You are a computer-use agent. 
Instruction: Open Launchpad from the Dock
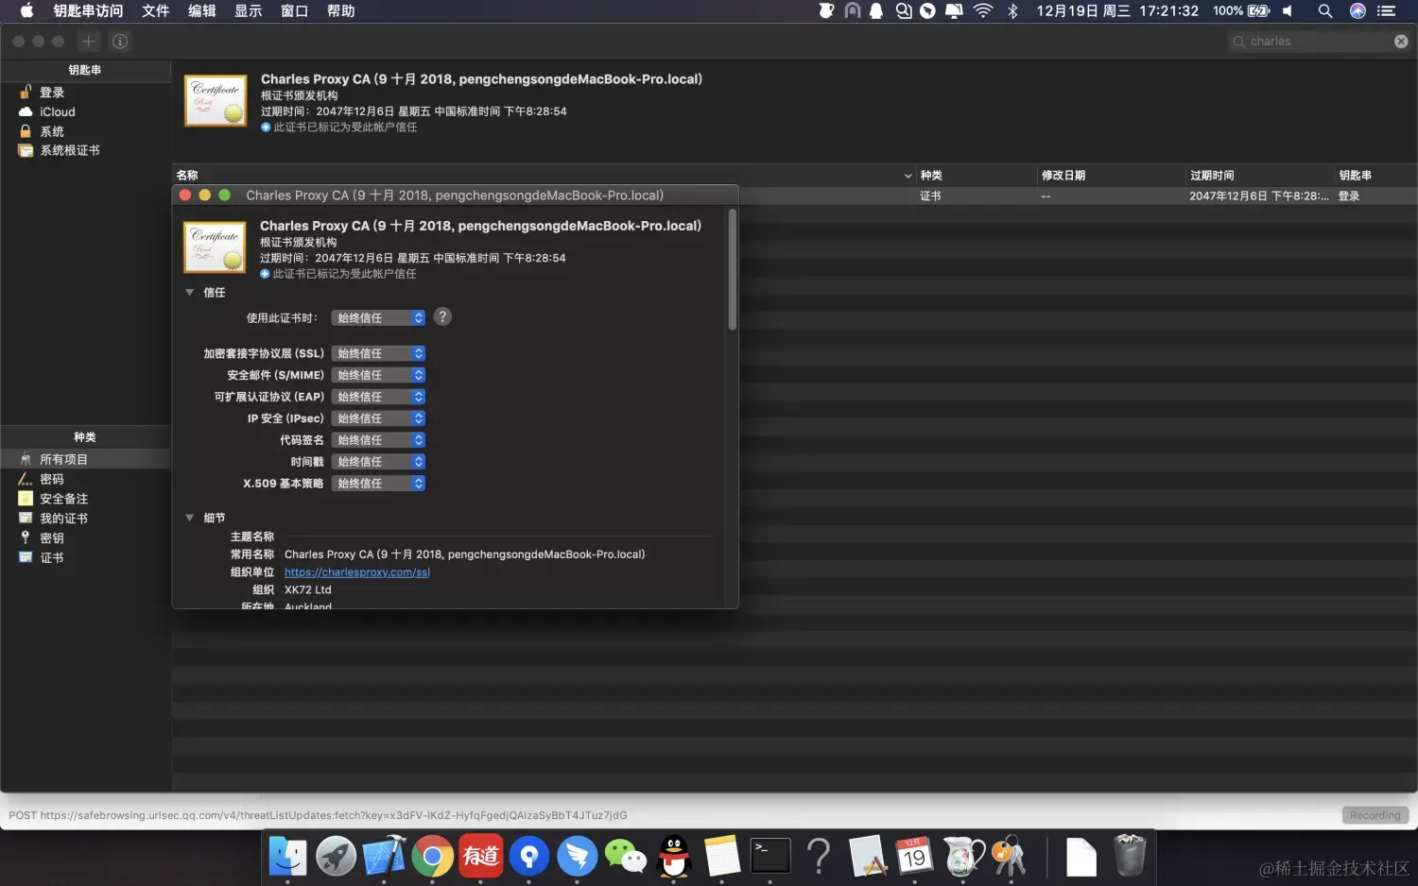click(336, 856)
